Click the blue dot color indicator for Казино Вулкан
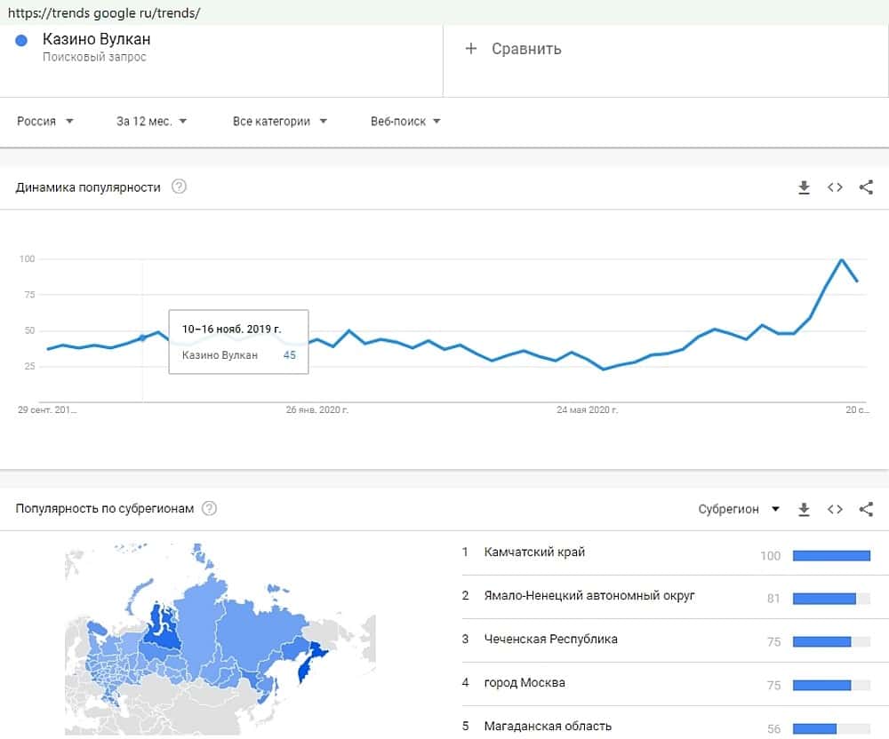Screen dimensions: 889x739 [x=22, y=40]
